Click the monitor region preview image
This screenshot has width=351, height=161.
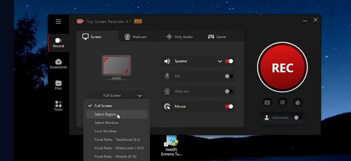116,68
